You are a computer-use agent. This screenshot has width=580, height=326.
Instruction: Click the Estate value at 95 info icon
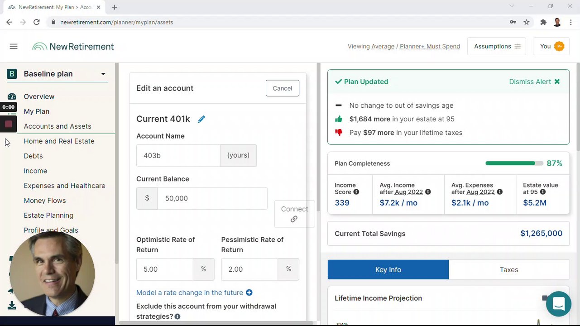[x=543, y=192]
